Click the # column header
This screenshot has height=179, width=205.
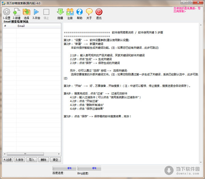coord(10,26)
